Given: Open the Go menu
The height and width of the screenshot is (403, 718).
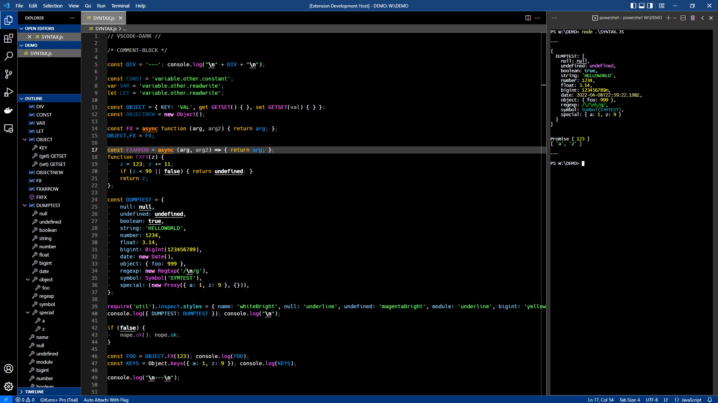Looking at the screenshot, I should [88, 6].
